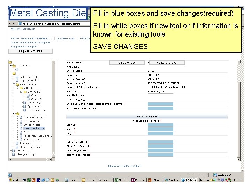The height and width of the screenshot is (188, 251).
Task: Click the Cavity 2 document icon
Action: tap(28, 99)
